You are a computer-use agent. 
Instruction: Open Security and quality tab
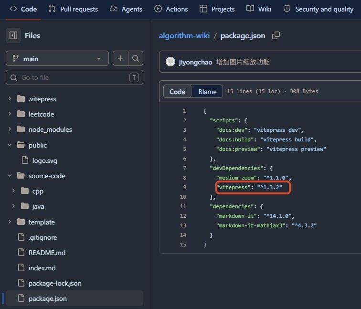point(319,9)
